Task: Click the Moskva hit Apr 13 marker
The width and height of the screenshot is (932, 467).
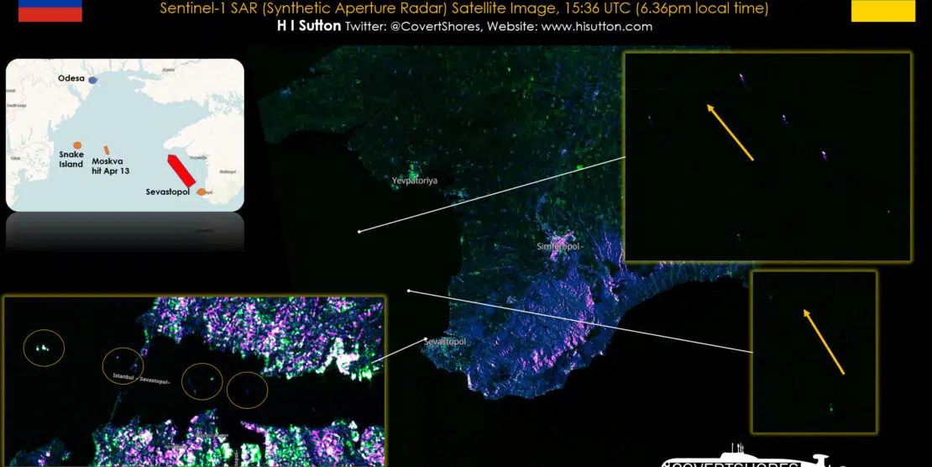Action: (x=107, y=149)
